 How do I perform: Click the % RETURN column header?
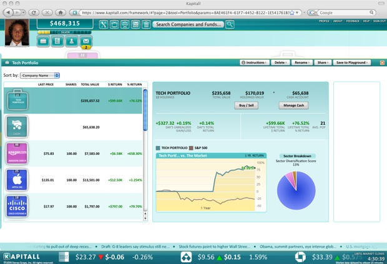coord(134,84)
